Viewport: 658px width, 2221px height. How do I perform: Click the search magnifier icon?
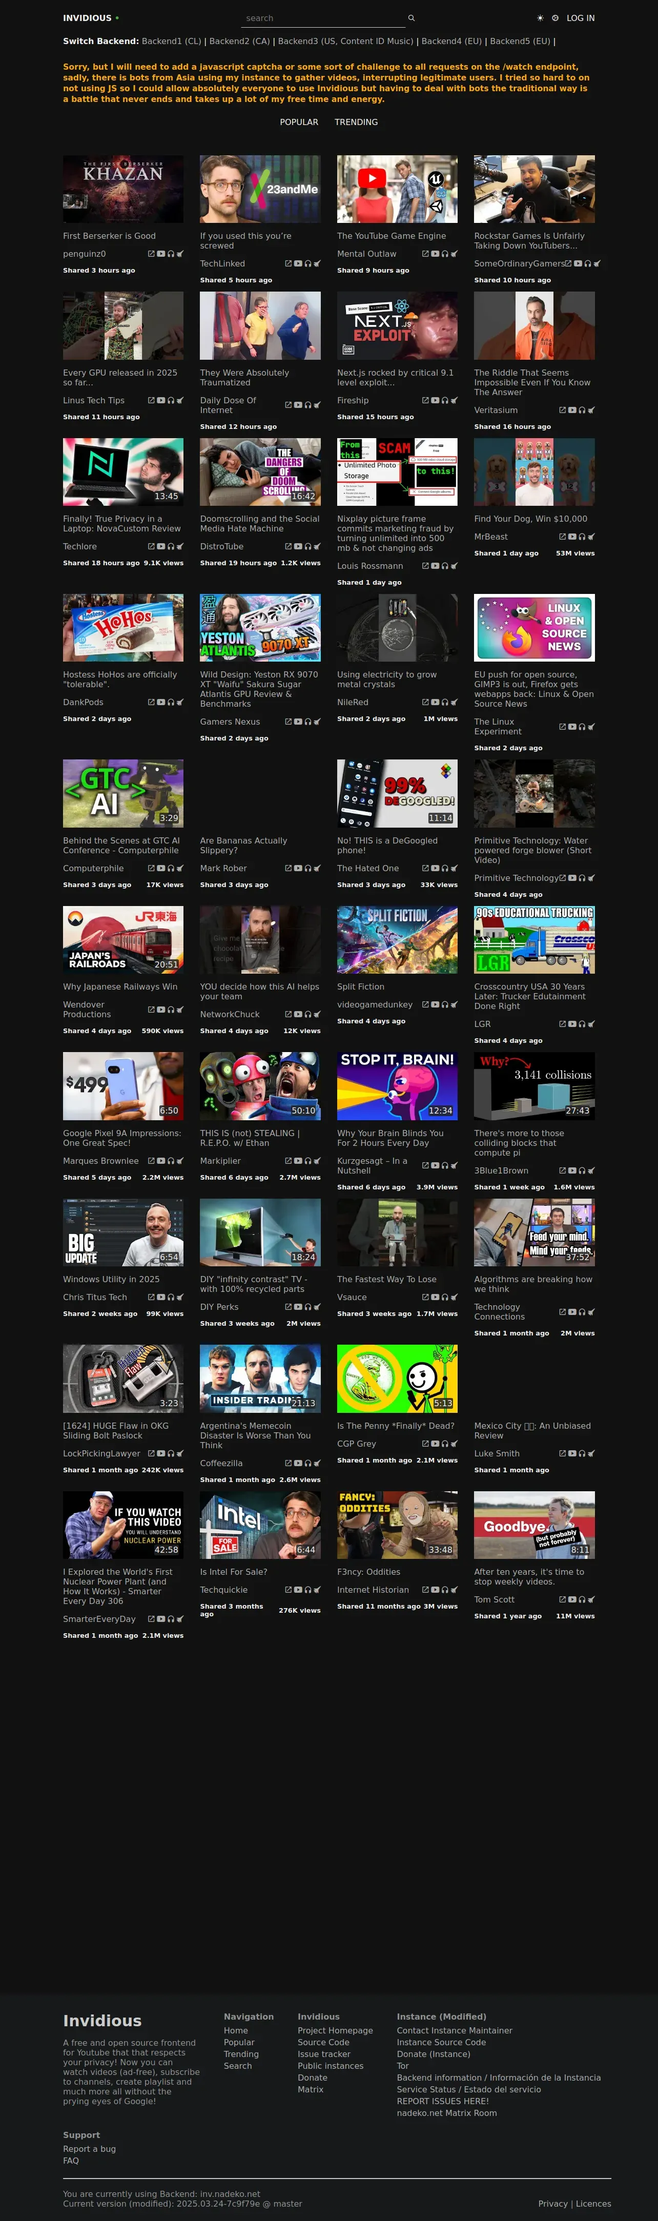tap(412, 18)
